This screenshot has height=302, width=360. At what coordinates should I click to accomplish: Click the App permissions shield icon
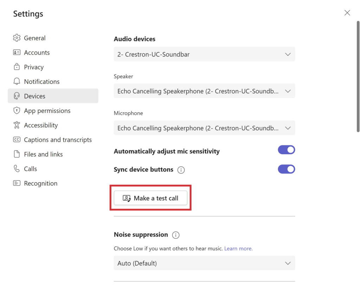pos(17,111)
